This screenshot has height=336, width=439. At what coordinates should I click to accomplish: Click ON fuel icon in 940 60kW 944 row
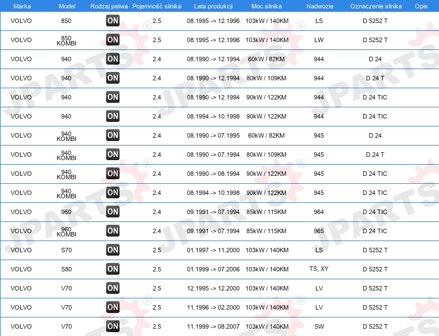tap(113, 59)
